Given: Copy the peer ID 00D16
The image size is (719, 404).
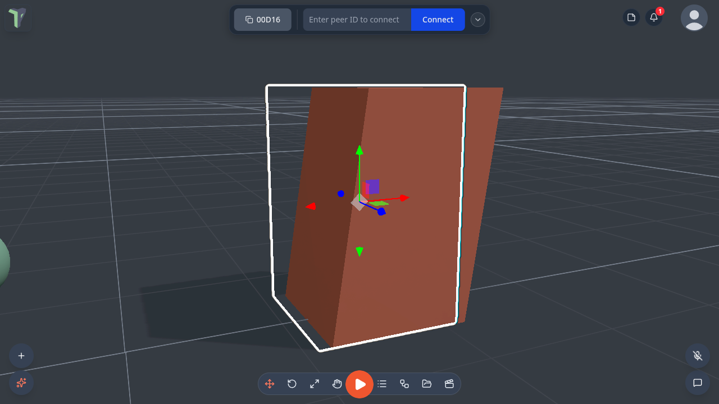Looking at the screenshot, I should pos(263,20).
